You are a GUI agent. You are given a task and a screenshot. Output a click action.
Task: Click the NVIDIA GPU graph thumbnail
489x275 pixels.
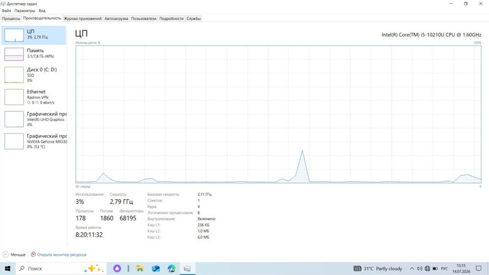click(14, 141)
